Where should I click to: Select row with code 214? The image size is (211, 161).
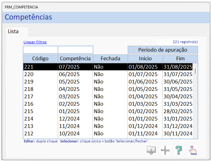(x=108, y=119)
